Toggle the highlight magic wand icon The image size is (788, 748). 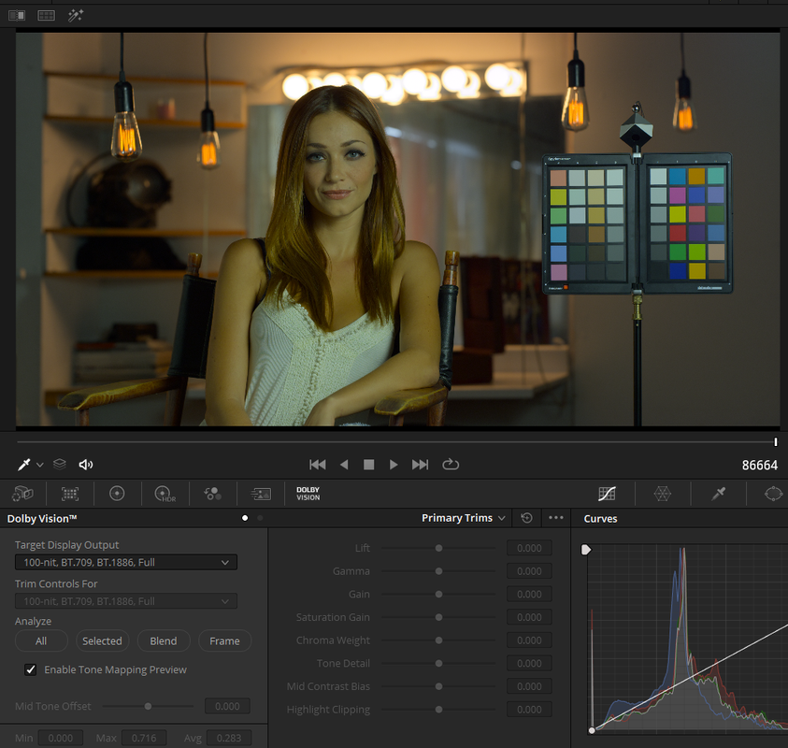[x=76, y=16]
